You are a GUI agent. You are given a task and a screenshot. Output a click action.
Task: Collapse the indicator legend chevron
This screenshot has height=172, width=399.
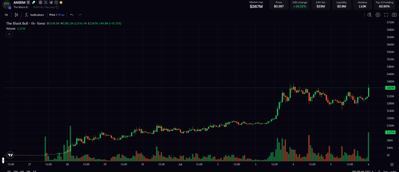9,34
